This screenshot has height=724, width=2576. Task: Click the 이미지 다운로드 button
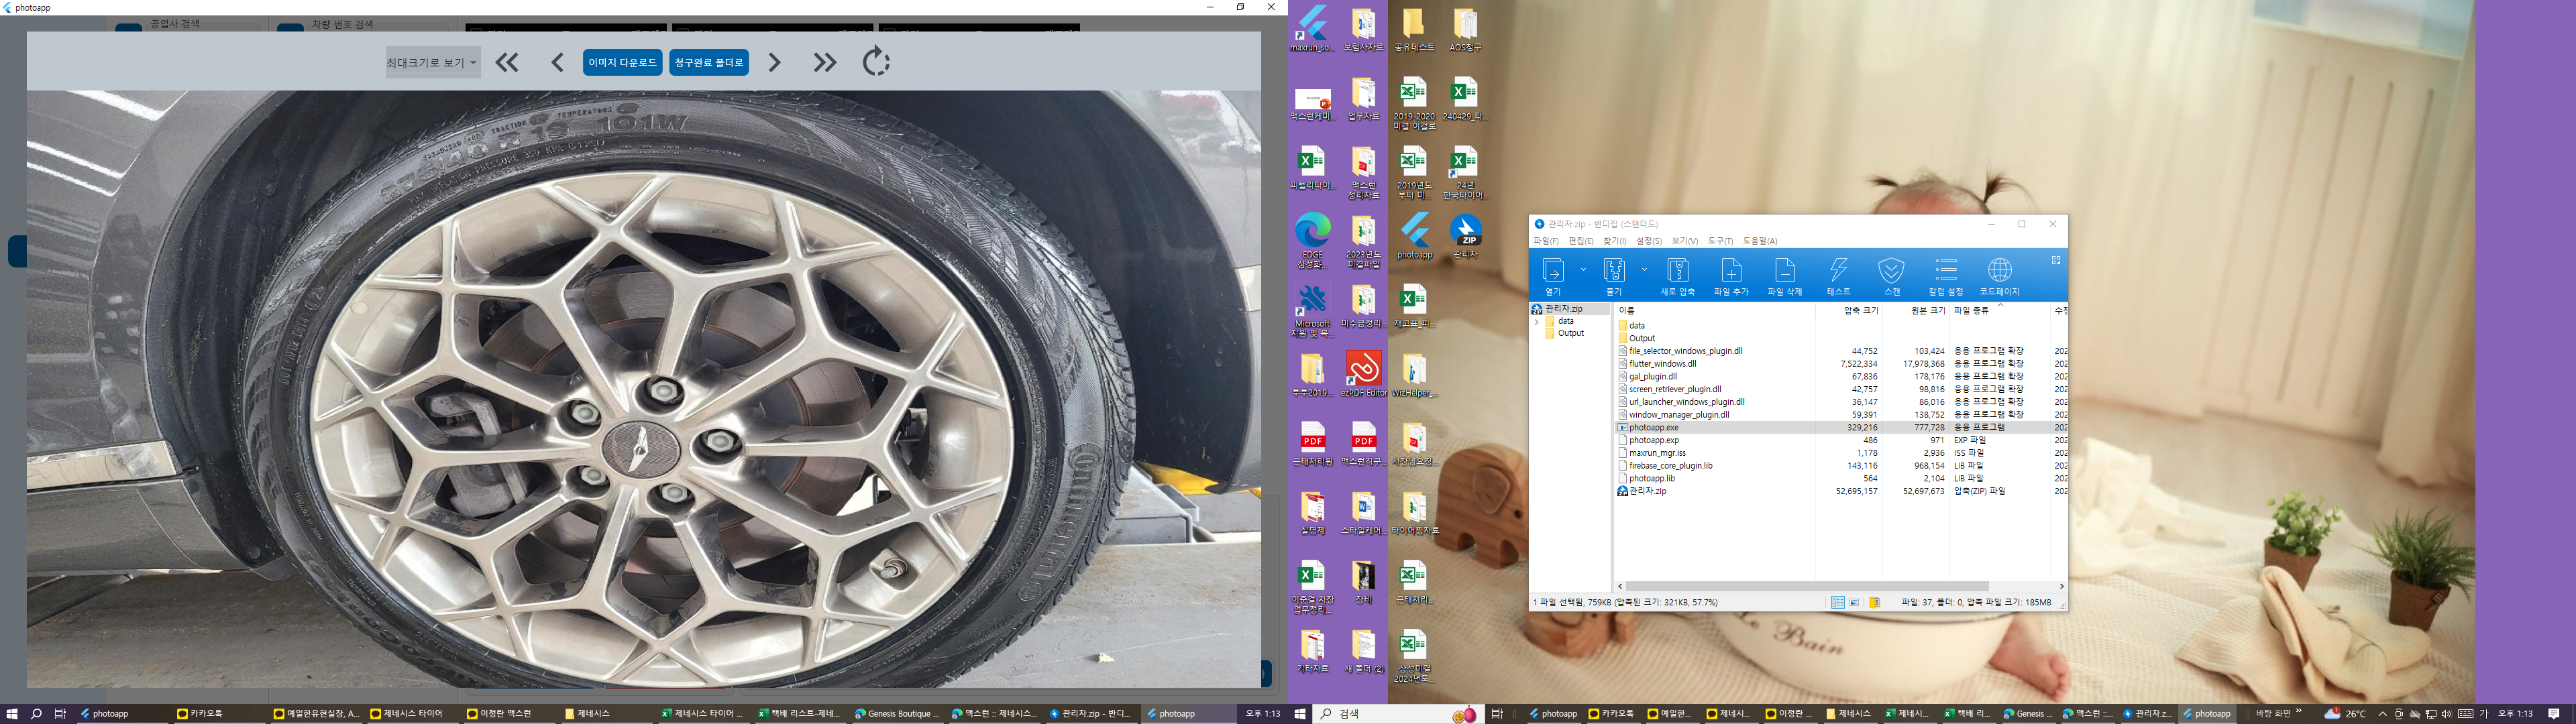click(622, 62)
